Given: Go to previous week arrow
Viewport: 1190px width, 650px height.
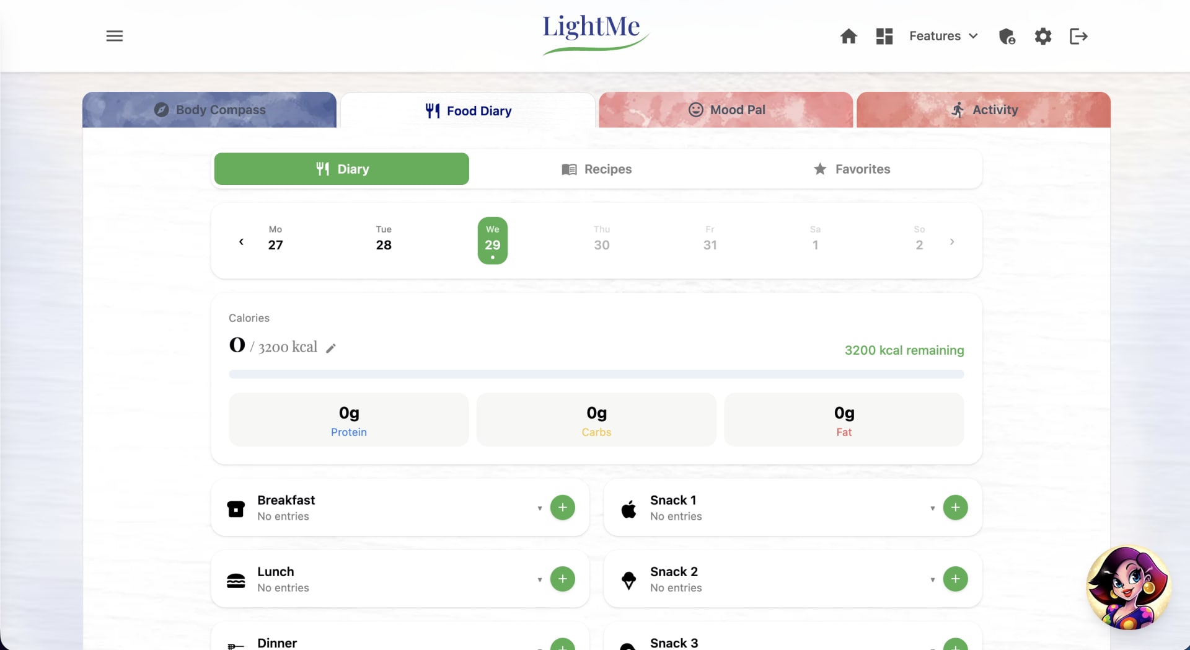Looking at the screenshot, I should pyautogui.click(x=241, y=241).
